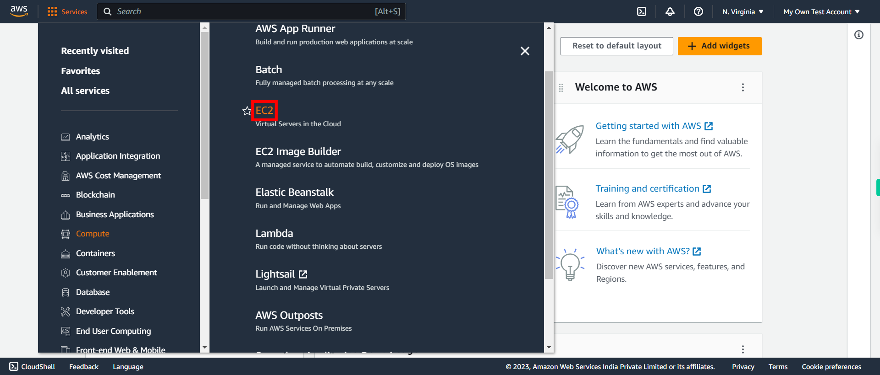880x375 pixels.
Task: Open the notifications bell icon
Action: coord(670,11)
